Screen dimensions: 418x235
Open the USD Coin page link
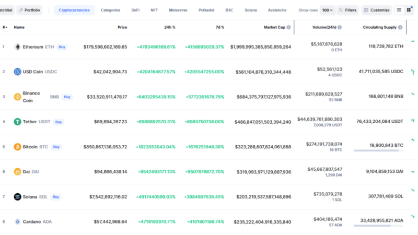click(33, 72)
